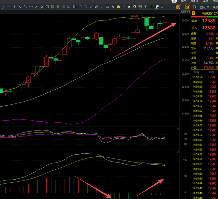Viewport: 218px width, 199px height.
Task: Select the eraser tool
Action: pyautogui.click(x=124, y=7)
